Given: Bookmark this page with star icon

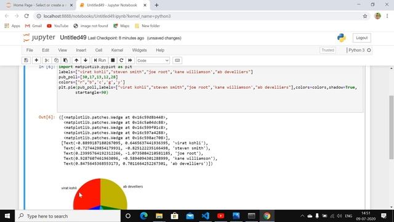Looking at the screenshot, I should click(365, 16).
